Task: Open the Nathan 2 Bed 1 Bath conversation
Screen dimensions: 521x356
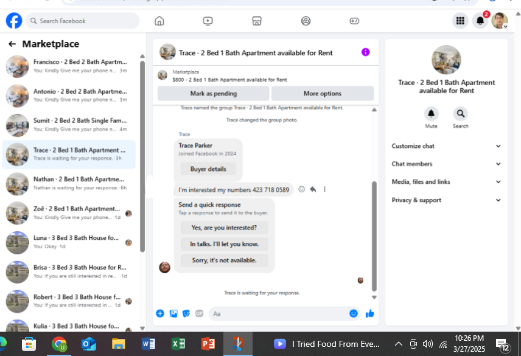Action: coord(69,183)
